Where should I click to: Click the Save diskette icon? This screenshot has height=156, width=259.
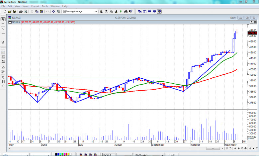click(15, 11)
